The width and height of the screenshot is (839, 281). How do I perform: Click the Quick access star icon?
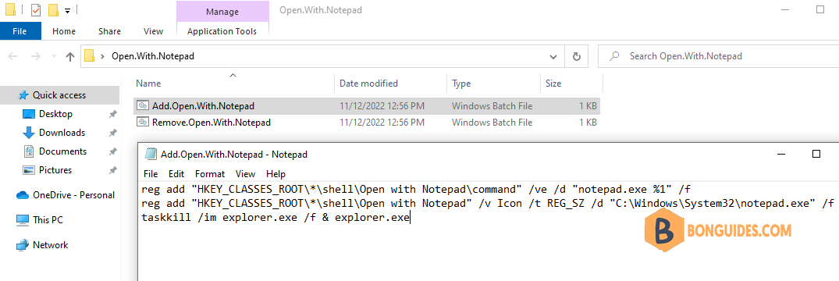pyautogui.click(x=23, y=95)
